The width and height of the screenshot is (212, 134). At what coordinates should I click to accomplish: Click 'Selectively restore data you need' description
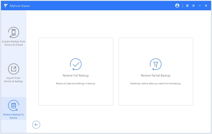(156, 83)
